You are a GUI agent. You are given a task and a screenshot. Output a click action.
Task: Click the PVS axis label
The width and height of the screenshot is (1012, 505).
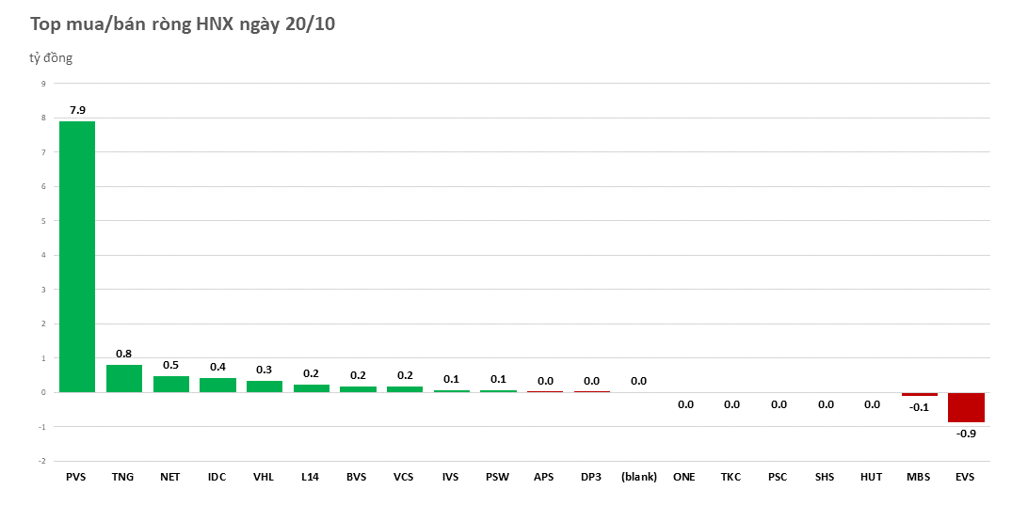(x=76, y=477)
